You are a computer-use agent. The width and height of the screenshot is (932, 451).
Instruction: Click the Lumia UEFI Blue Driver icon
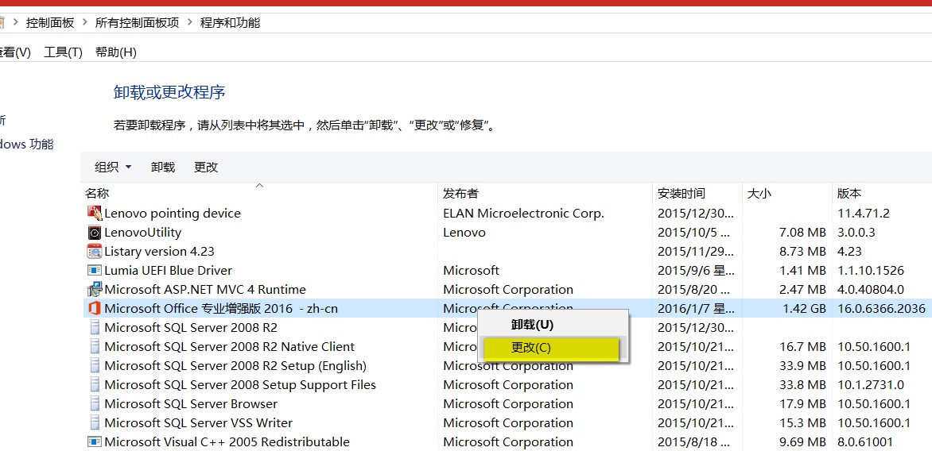click(95, 270)
